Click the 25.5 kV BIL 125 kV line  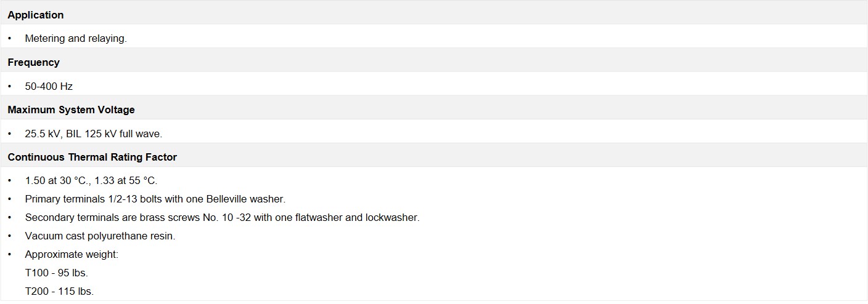[x=93, y=134]
